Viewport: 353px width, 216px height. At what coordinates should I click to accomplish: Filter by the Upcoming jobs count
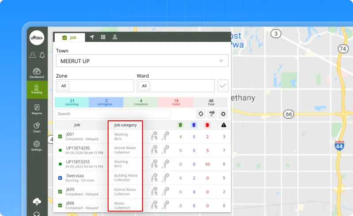[72, 103]
